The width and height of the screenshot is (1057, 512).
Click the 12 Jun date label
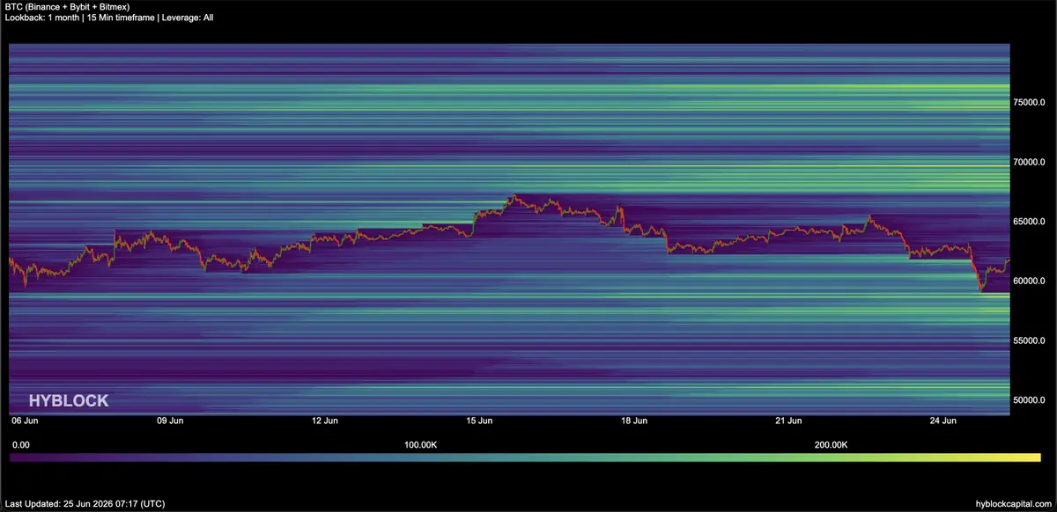(325, 421)
